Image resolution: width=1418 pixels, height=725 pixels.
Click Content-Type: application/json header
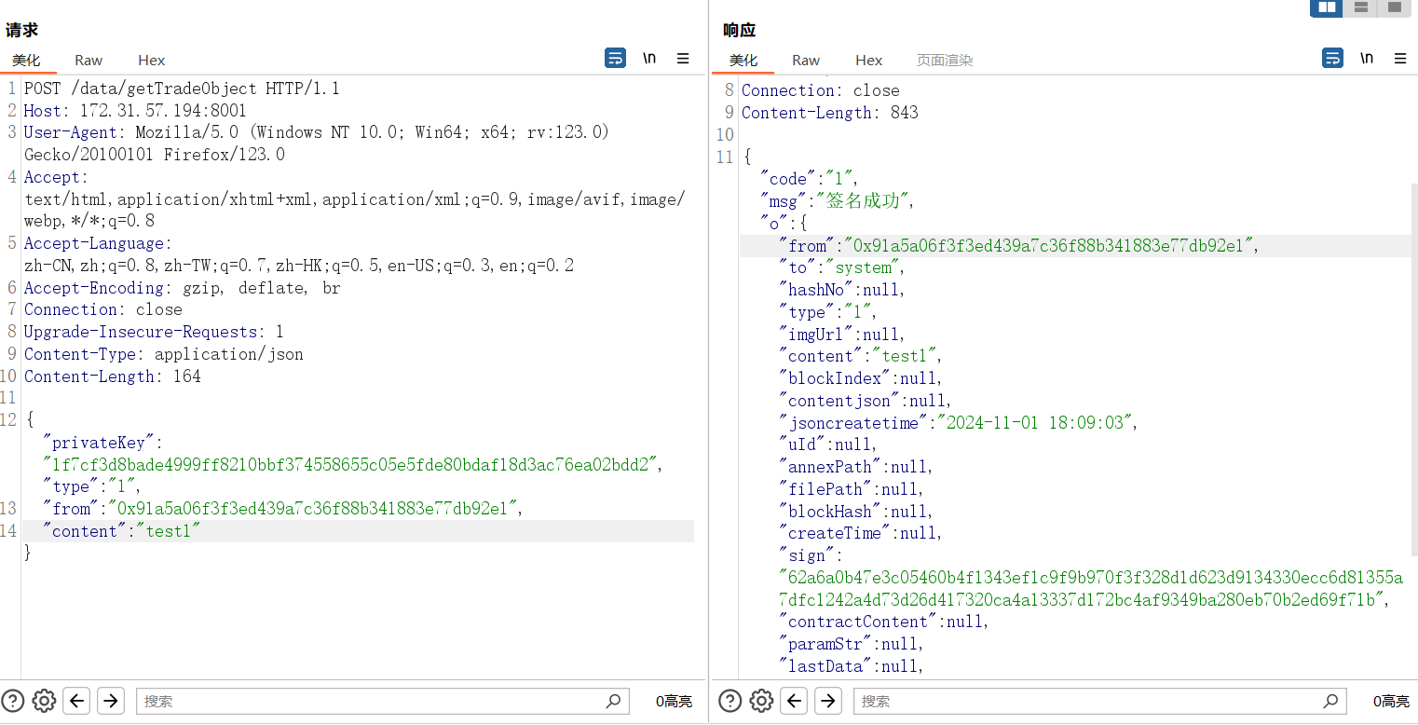[164, 354]
